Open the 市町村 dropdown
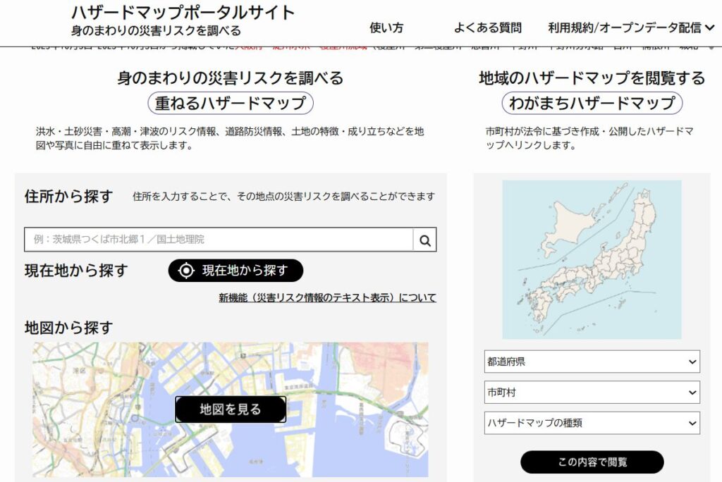Image resolution: width=722 pixels, height=482 pixels. click(592, 393)
